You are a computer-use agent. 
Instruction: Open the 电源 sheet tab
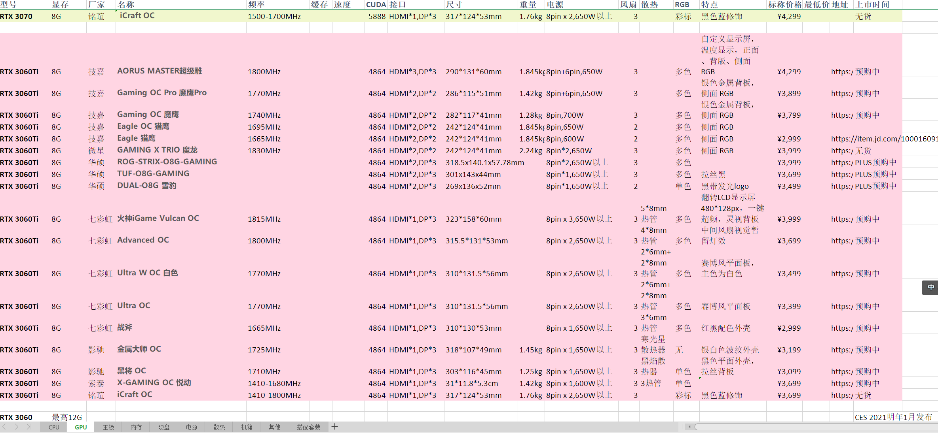(192, 427)
